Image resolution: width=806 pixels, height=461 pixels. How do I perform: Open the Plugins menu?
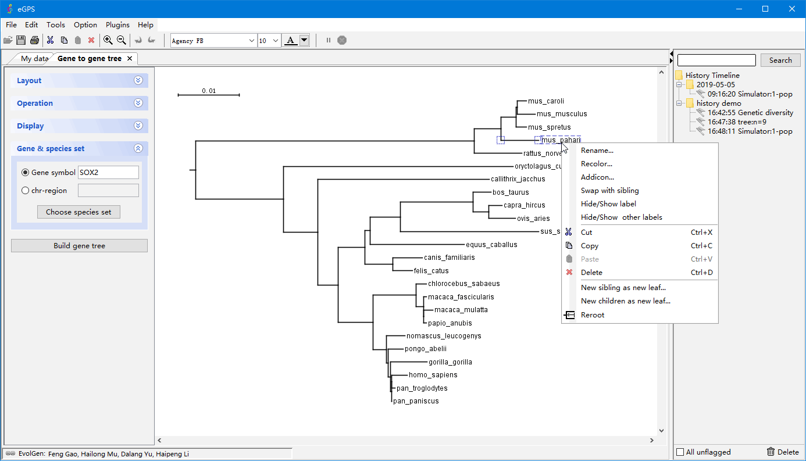click(x=117, y=25)
